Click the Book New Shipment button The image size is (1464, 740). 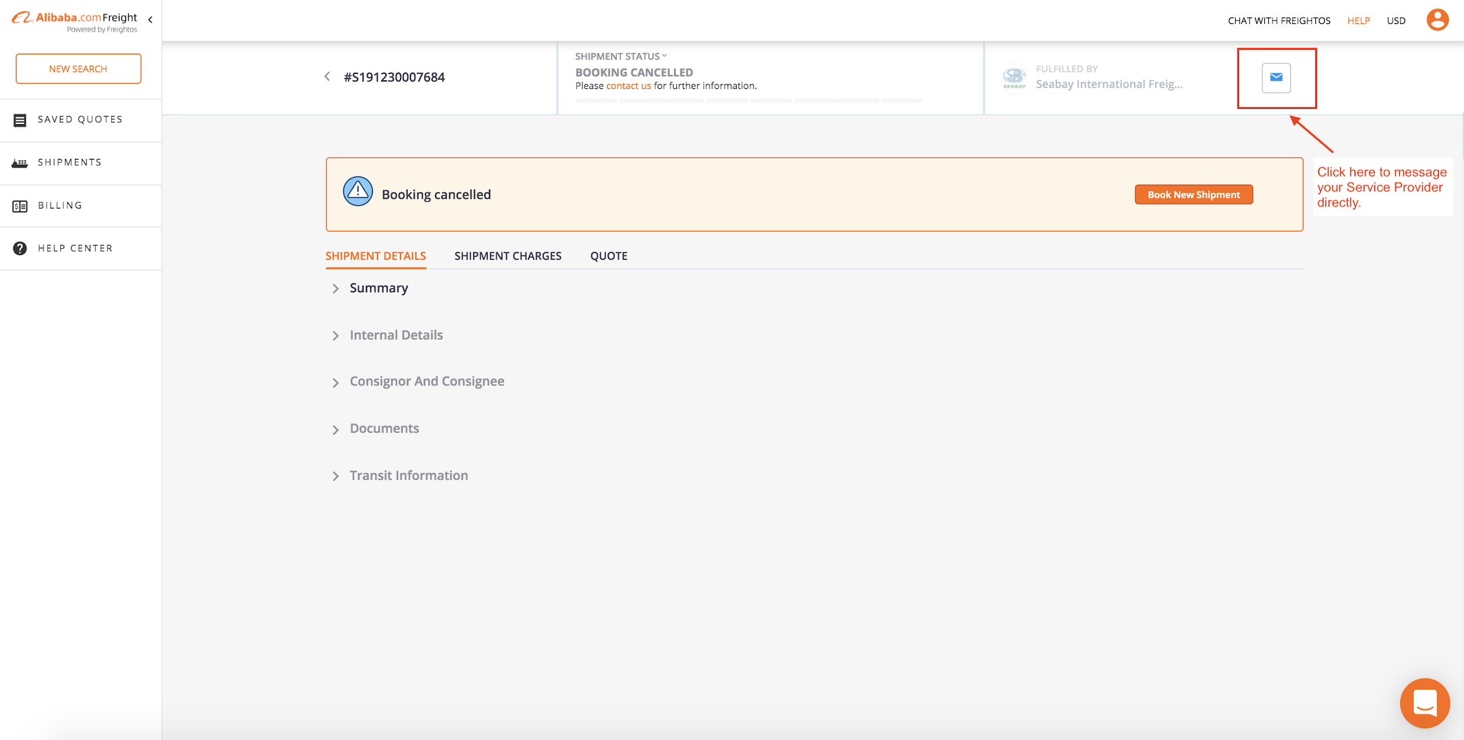(1193, 195)
